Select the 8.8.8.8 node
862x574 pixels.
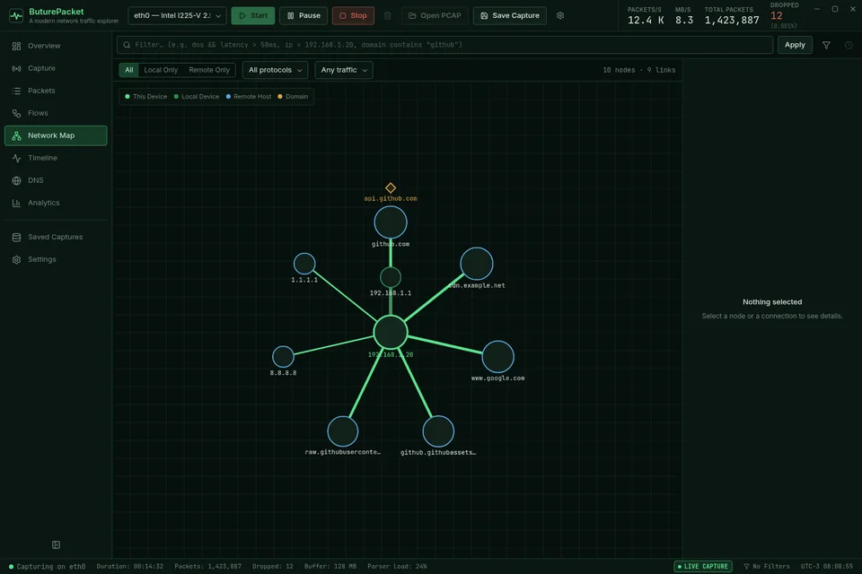pos(283,356)
